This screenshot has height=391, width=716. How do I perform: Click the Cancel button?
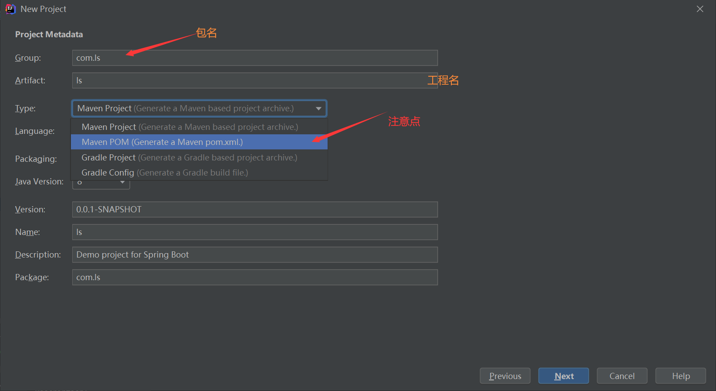622,376
